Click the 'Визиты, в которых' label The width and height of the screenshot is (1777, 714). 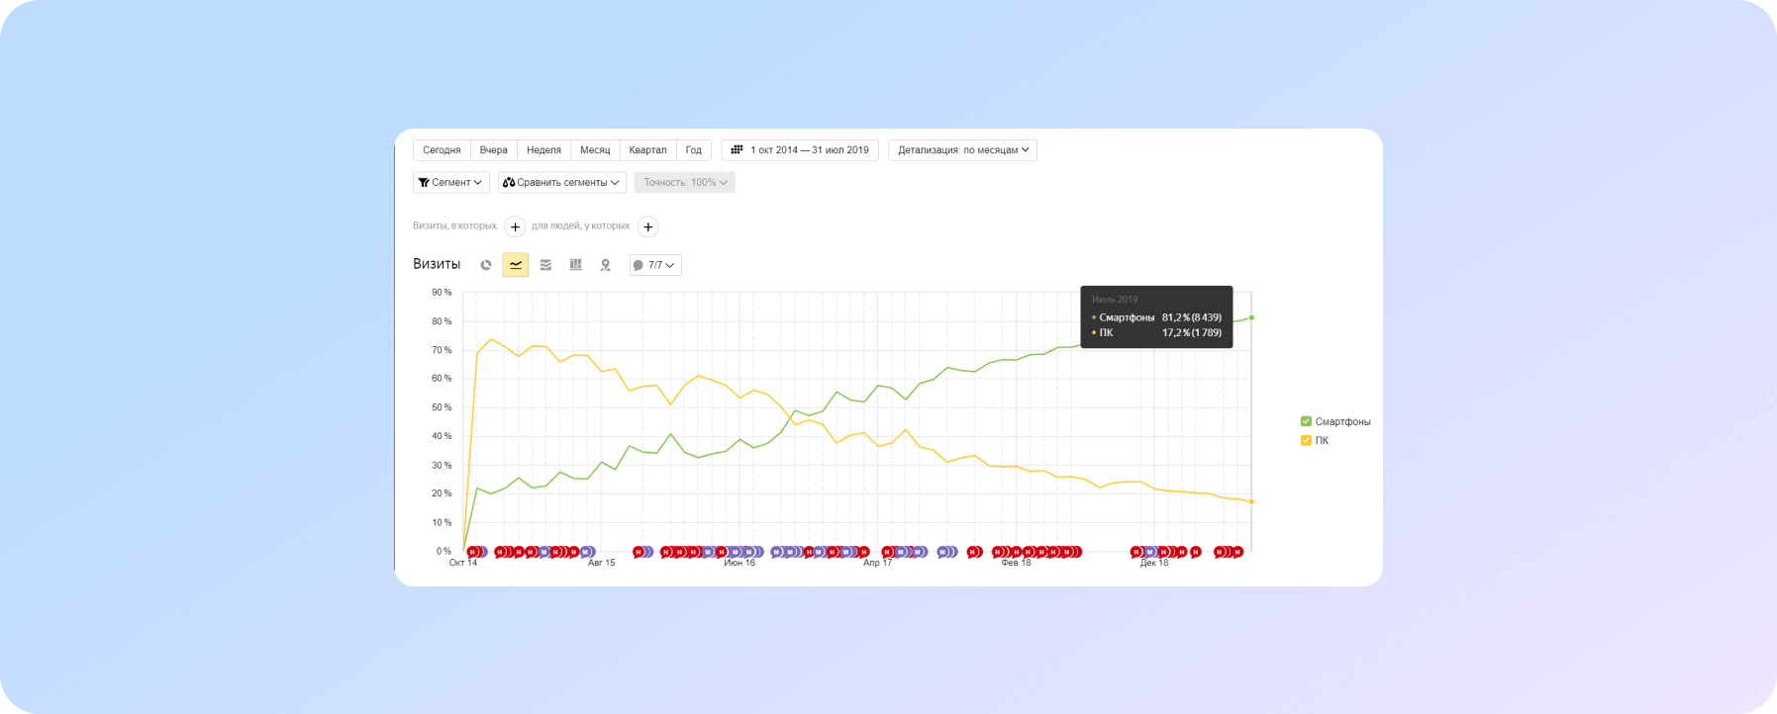click(454, 225)
